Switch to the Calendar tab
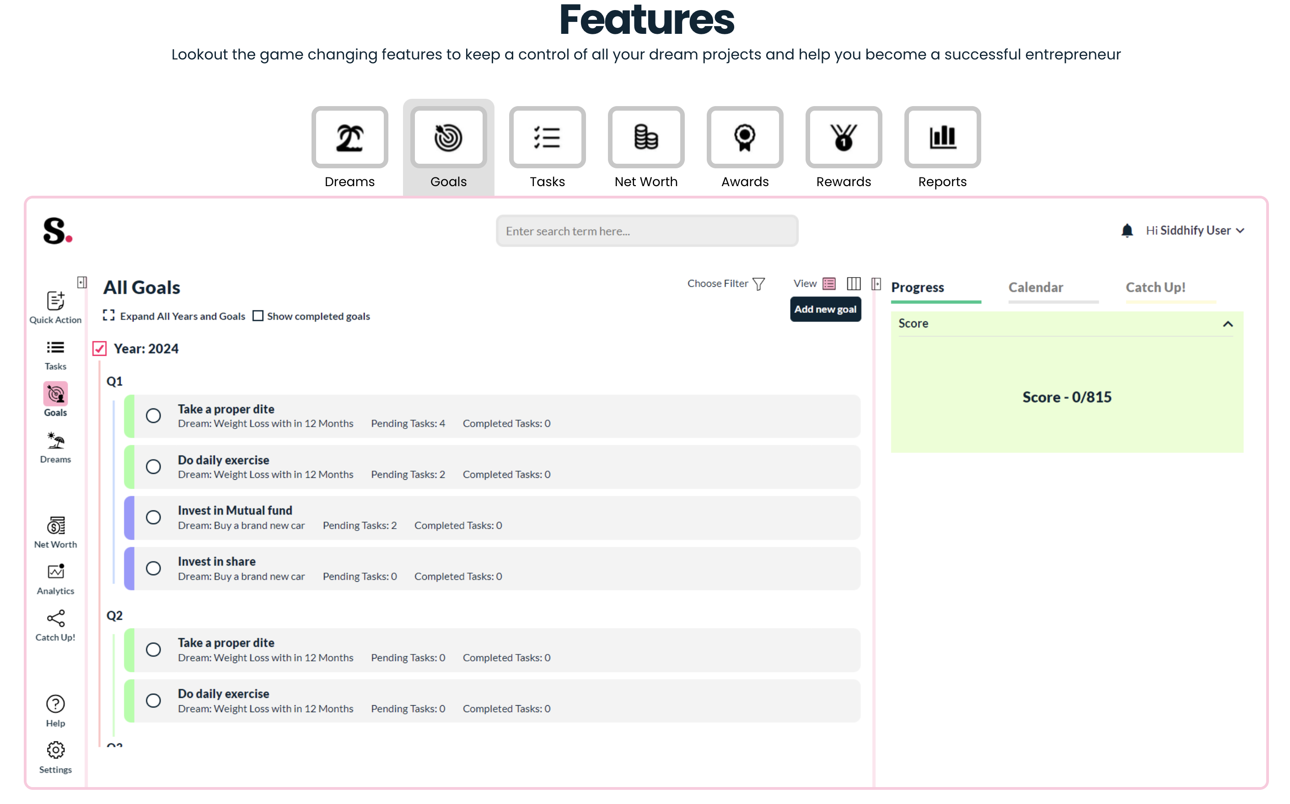 pos(1035,288)
